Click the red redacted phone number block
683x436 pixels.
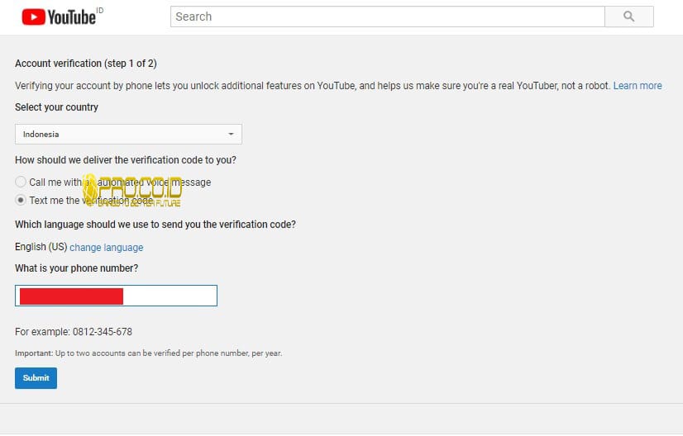coord(71,296)
